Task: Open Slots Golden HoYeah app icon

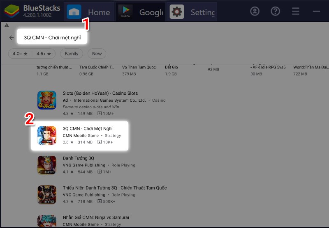Action: click(x=47, y=100)
